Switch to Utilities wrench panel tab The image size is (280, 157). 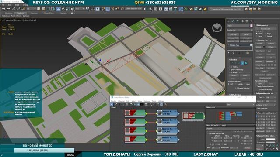pos(252,21)
